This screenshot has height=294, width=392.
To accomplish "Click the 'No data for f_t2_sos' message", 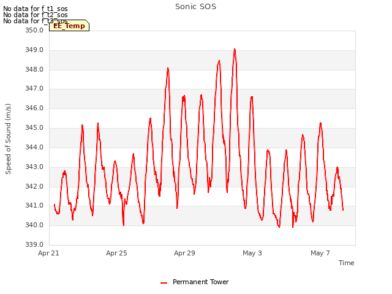I will tap(36, 15).
